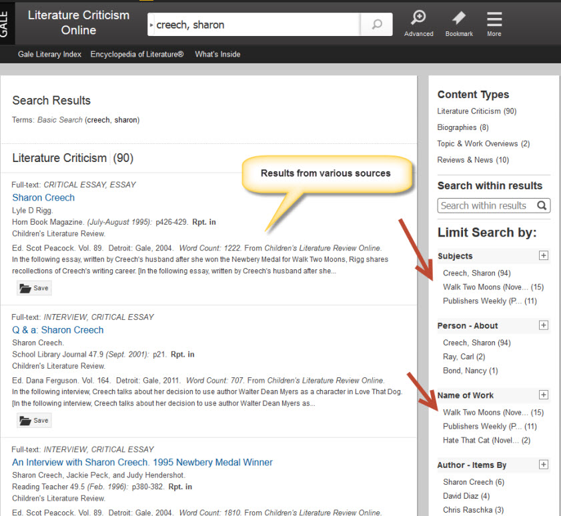Viewport: 561px width, 516px height.
Task: Open What's Inside
Action: (217, 55)
